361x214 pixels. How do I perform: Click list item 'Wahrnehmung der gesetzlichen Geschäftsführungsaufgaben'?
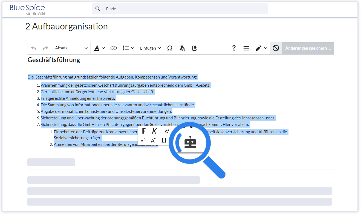(126, 85)
